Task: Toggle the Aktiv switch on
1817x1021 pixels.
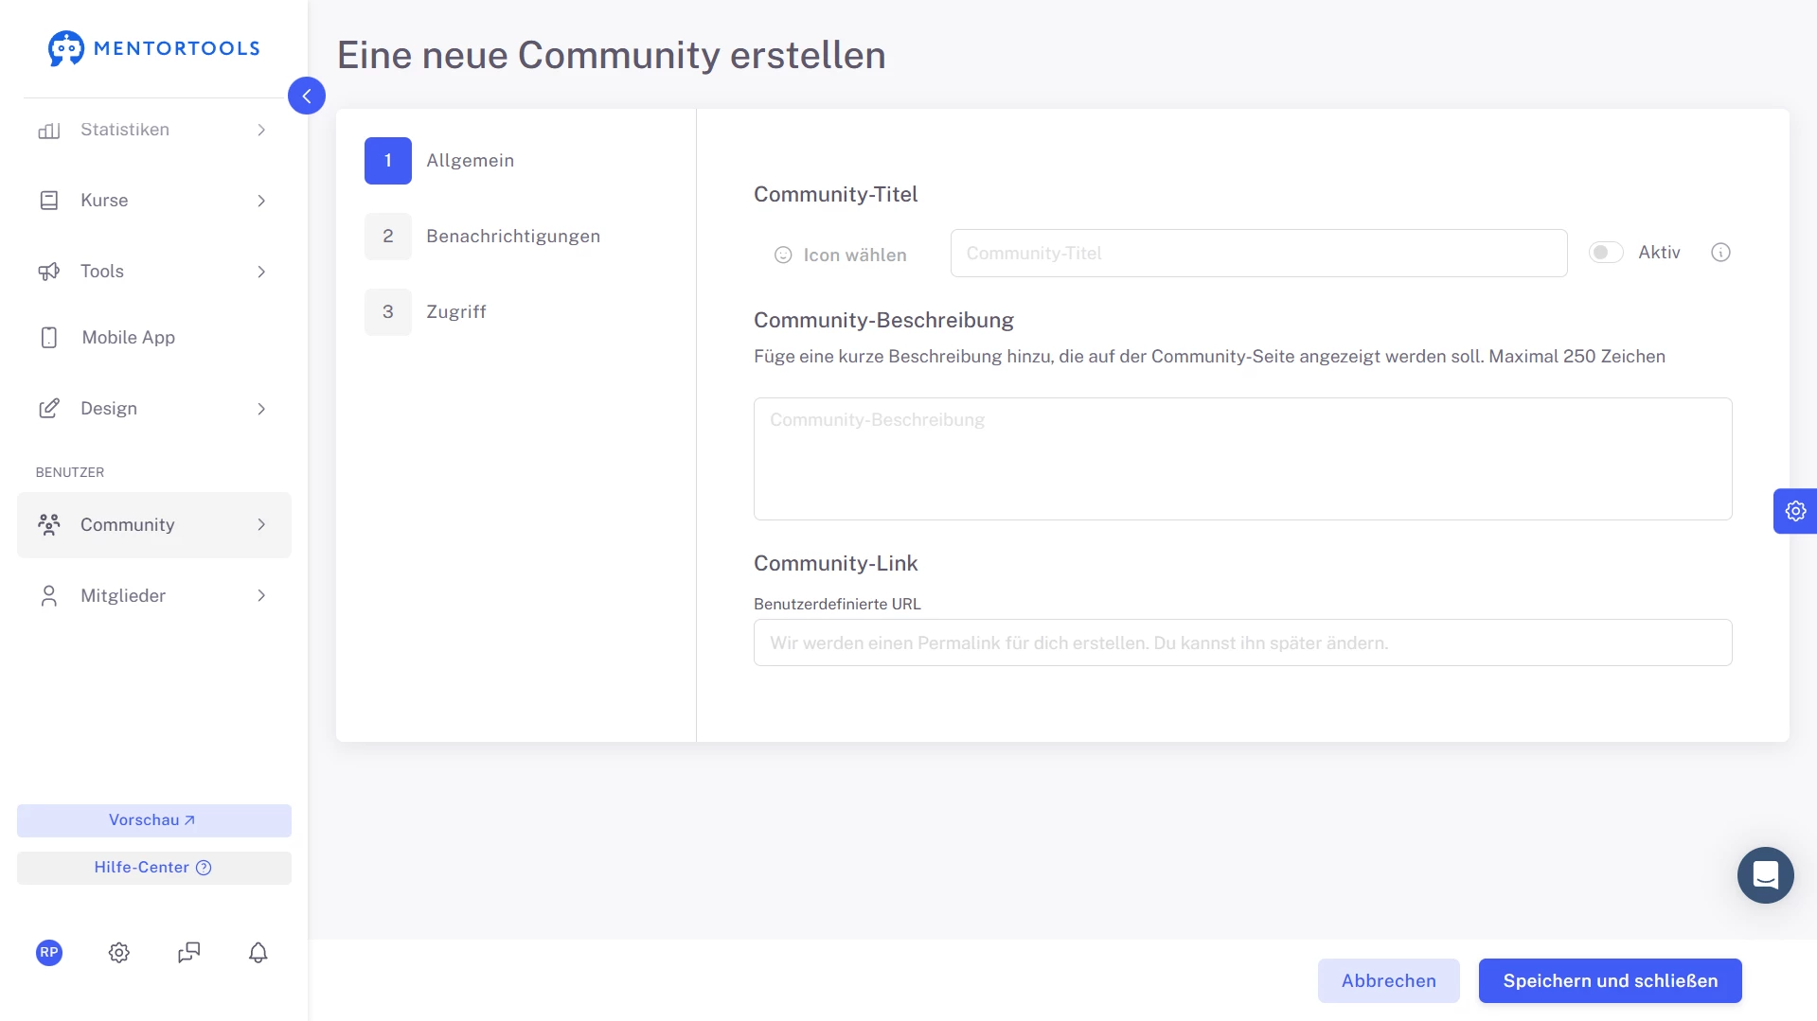Action: click(x=1606, y=253)
